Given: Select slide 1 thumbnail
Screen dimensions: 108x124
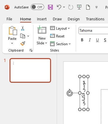Looking at the screenshot, I should (x=30, y=70).
